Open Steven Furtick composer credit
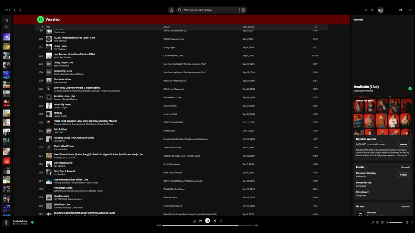Viewport: 415px width, 233px height. click(x=364, y=183)
